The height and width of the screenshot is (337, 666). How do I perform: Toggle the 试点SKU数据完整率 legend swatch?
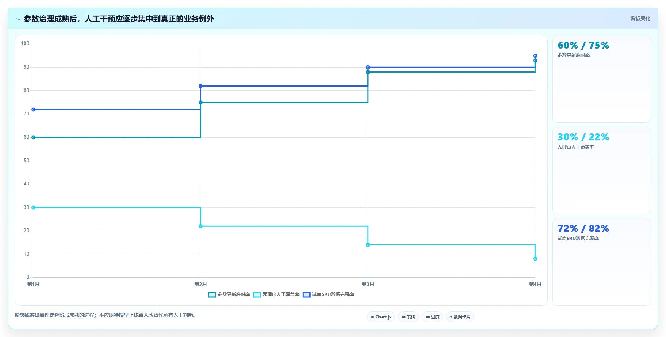tap(306, 294)
